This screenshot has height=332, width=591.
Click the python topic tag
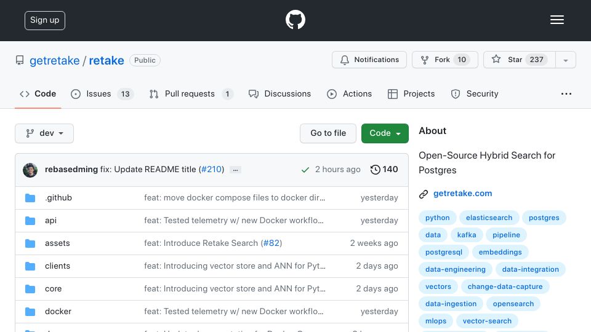pyautogui.click(x=437, y=218)
